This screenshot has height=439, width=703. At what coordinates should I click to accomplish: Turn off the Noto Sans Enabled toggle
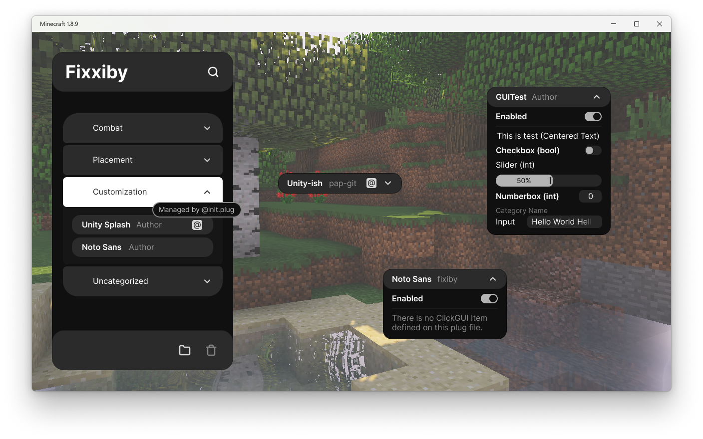(x=489, y=298)
